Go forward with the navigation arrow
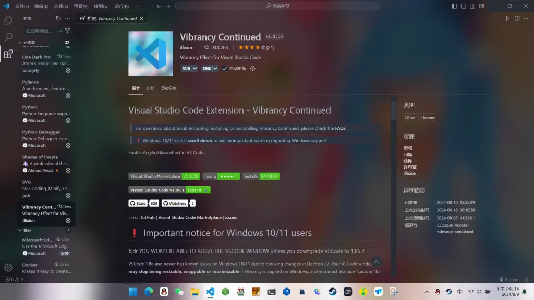Image resolution: width=534 pixels, height=300 pixels. [168, 6]
